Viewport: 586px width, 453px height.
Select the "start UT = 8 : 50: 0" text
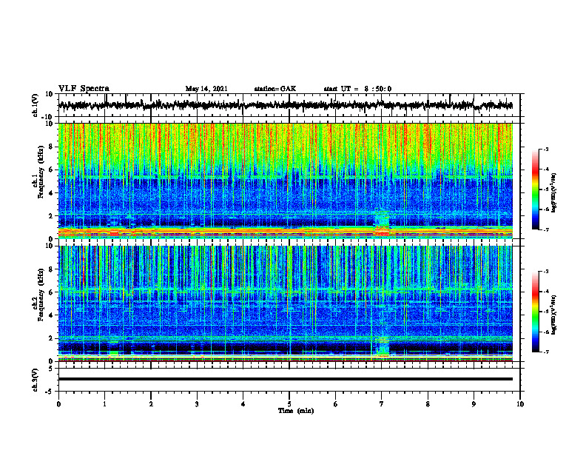point(357,89)
